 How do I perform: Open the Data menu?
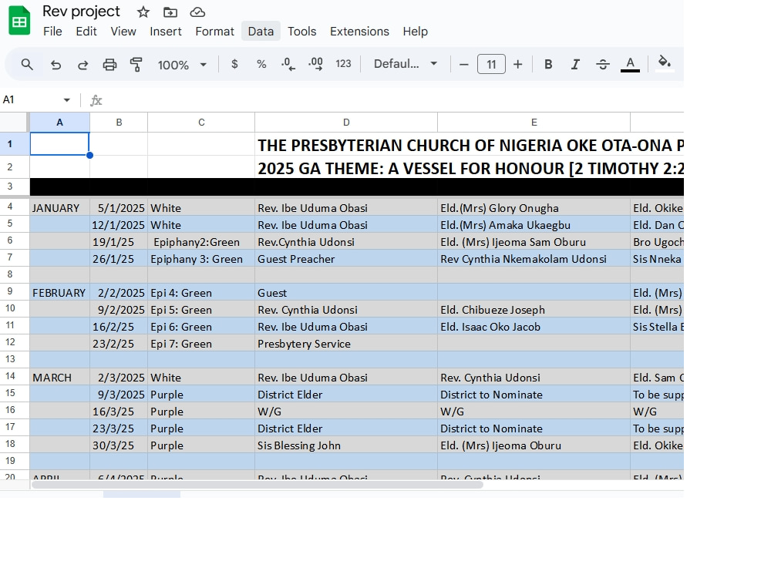(261, 32)
